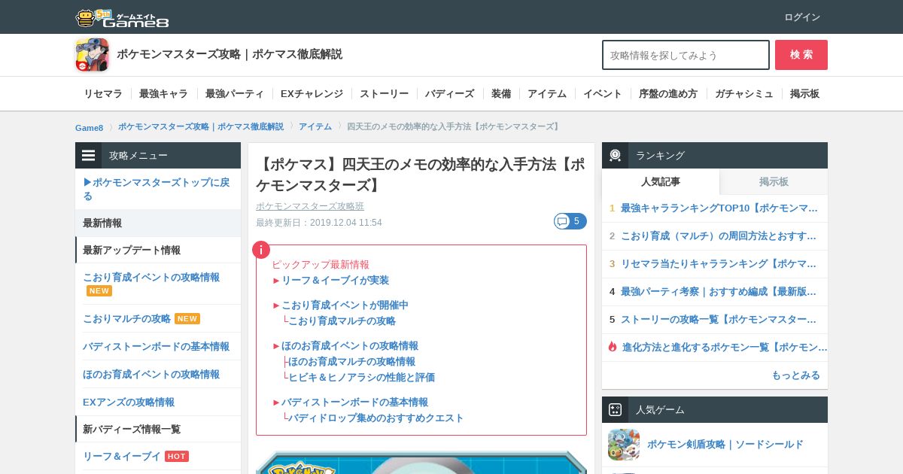Open 掲示板 in the navigation bar
This screenshot has width=903, height=474.
pyautogui.click(x=804, y=94)
